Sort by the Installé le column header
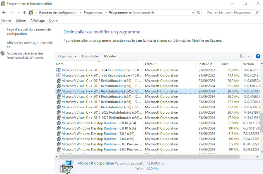This screenshot has height=174, width=263. 208,64
